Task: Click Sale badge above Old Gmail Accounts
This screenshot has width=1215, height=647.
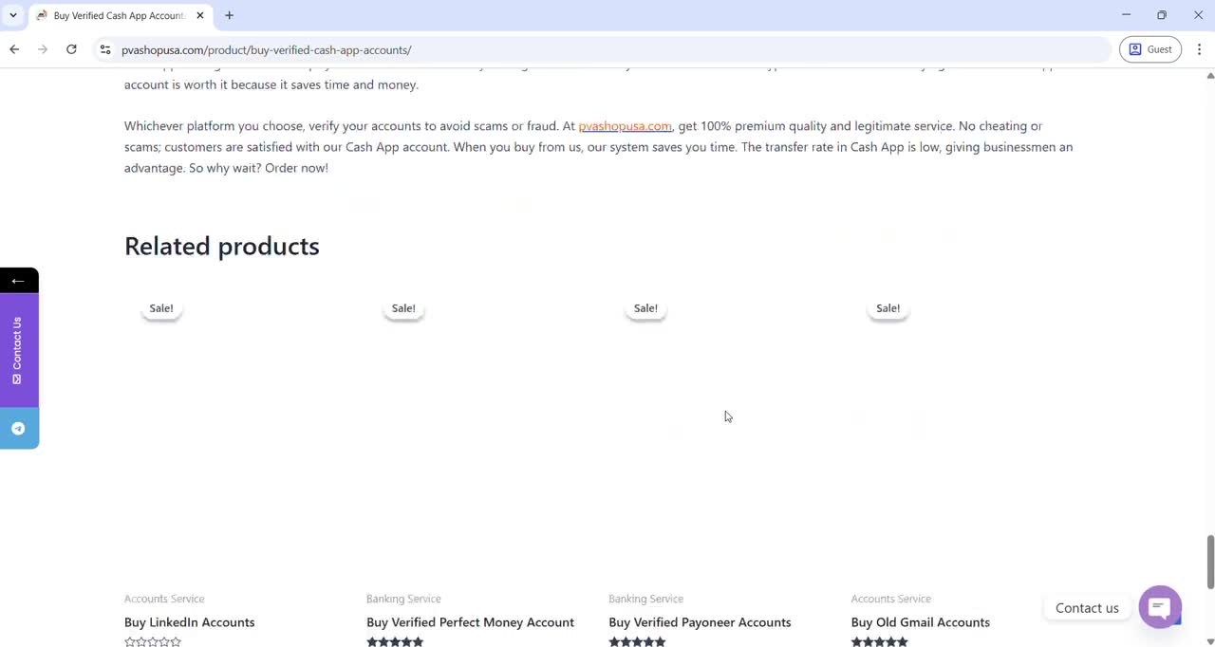Action: coord(888,308)
